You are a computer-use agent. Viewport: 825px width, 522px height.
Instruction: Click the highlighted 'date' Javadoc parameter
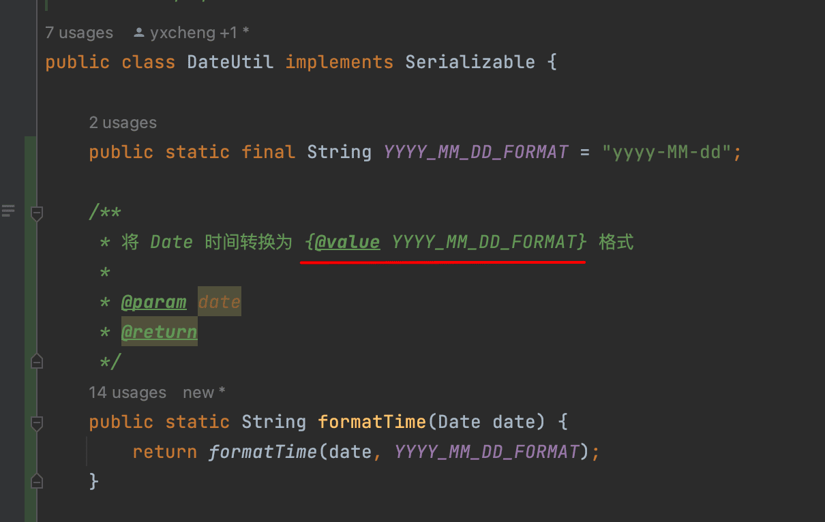(x=220, y=302)
